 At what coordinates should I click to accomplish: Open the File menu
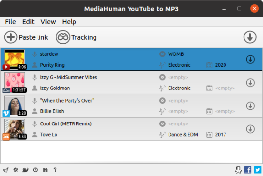click(x=10, y=22)
